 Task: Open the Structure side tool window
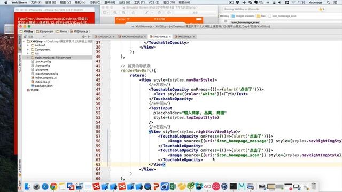click(20, 63)
